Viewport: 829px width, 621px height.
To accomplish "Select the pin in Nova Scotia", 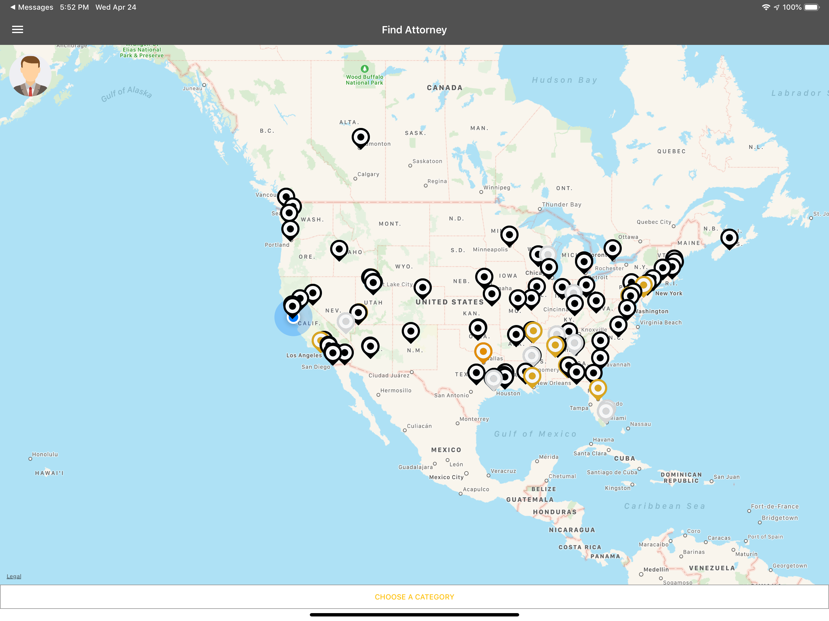I will tap(729, 239).
